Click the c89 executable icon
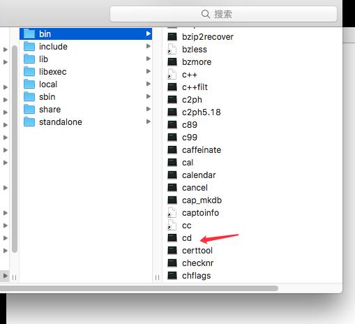This screenshot has height=324, width=355. pos(172,124)
